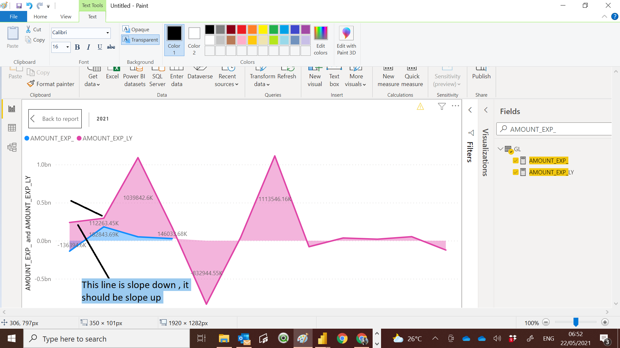Image resolution: width=620 pixels, height=348 pixels.
Task: Apply Underline to text
Action: tap(100, 47)
